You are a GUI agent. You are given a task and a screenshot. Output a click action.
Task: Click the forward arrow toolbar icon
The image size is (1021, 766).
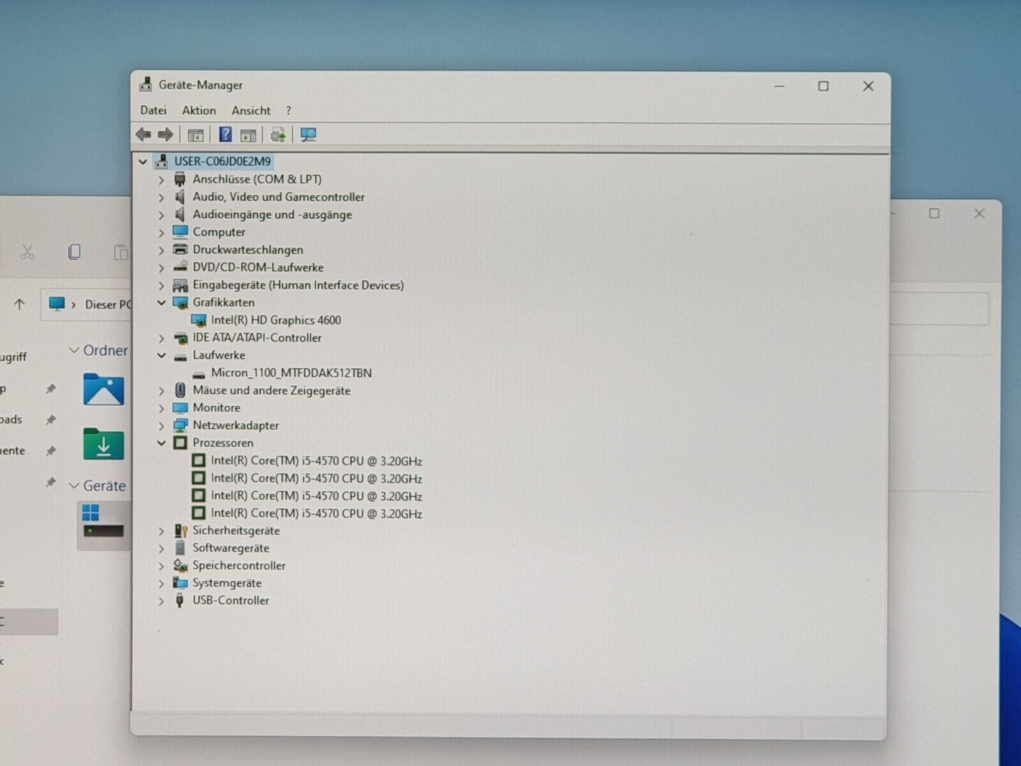click(165, 134)
